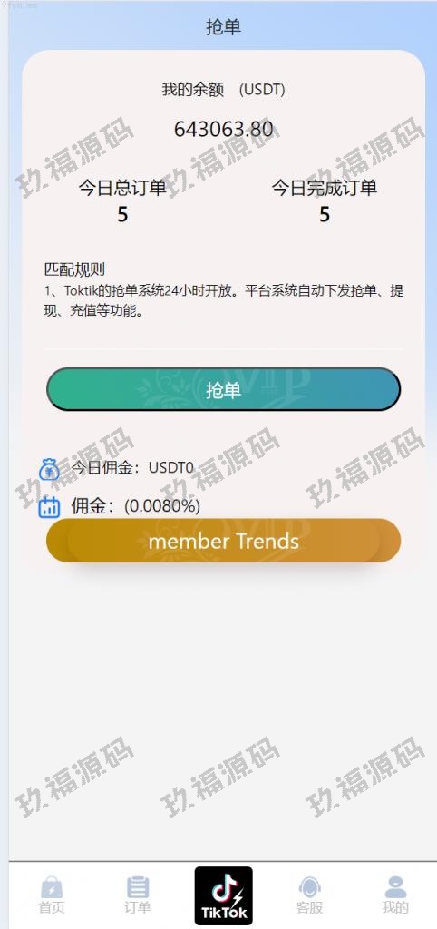Switch to the 首页 tab label
The image size is (437, 929).
coord(52,907)
